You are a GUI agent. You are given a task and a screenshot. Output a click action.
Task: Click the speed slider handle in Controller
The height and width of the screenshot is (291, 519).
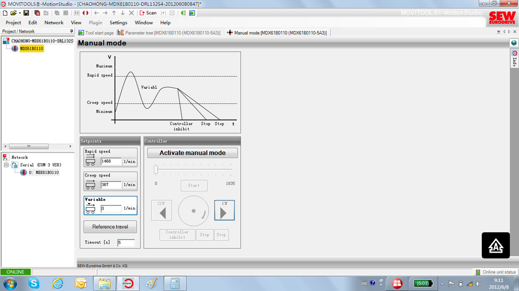pos(156,169)
